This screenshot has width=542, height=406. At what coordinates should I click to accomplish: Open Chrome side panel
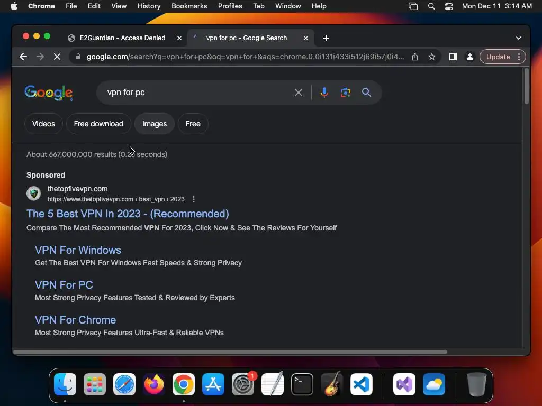453,57
